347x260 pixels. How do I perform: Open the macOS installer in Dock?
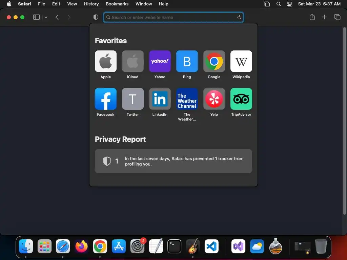[x=275, y=246]
